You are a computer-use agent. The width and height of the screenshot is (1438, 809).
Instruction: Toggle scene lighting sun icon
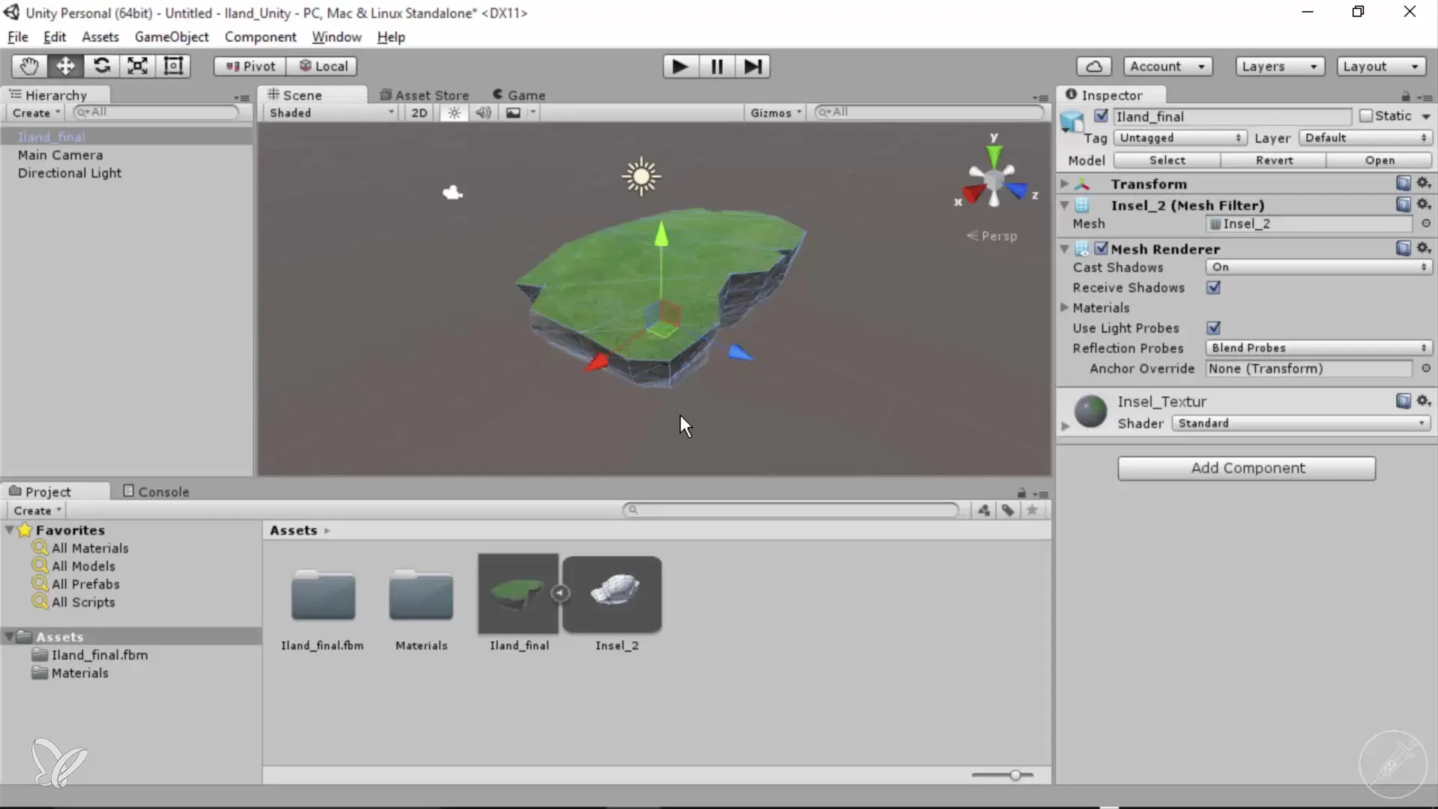tap(454, 112)
